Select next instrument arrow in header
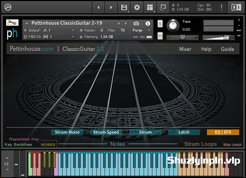This screenshot has width=246, height=178. tap(126, 24)
